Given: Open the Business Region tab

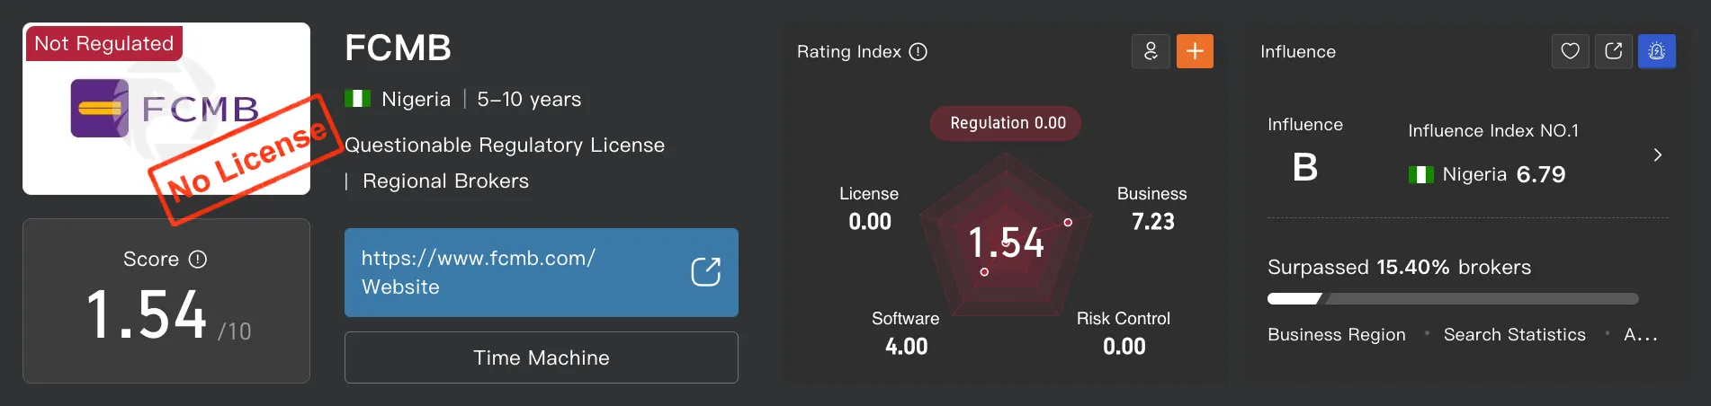Looking at the screenshot, I should click(x=1336, y=334).
